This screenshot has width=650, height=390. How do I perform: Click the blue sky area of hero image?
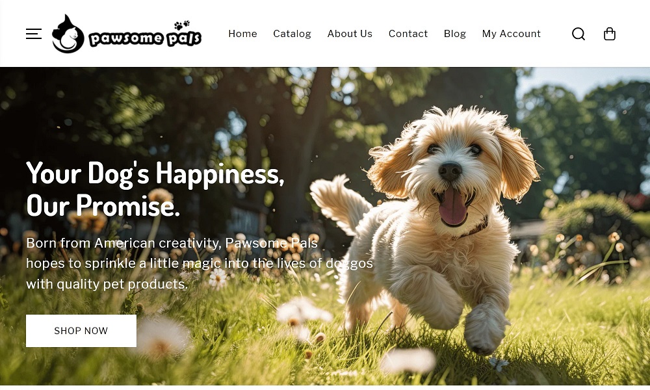click(580, 81)
